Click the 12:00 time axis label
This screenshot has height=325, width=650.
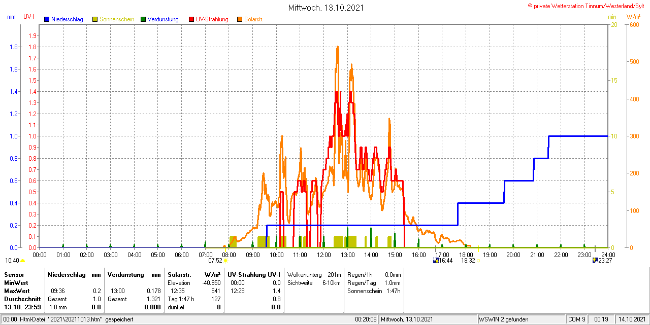point(324,255)
